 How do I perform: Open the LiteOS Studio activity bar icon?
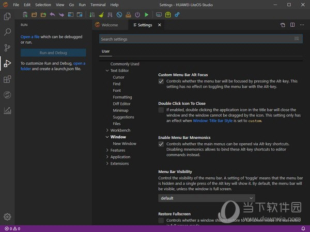coord(7,95)
